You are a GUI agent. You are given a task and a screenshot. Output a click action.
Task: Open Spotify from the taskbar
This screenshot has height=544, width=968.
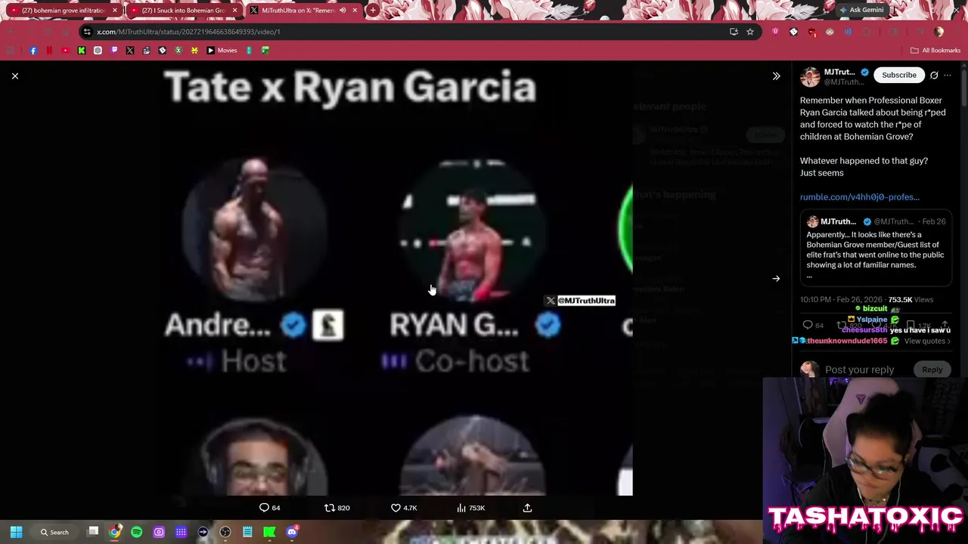(x=136, y=532)
